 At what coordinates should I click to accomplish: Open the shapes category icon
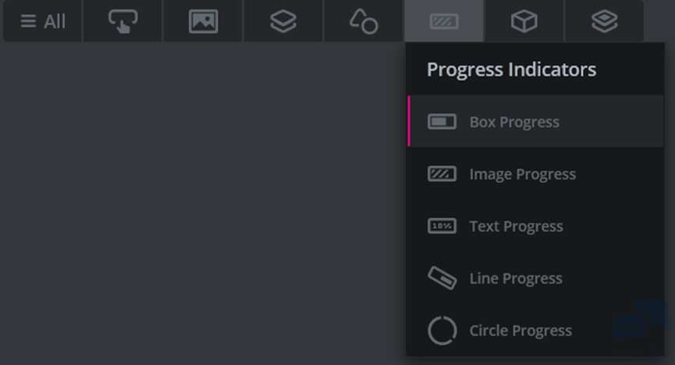pyautogui.click(x=364, y=21)
